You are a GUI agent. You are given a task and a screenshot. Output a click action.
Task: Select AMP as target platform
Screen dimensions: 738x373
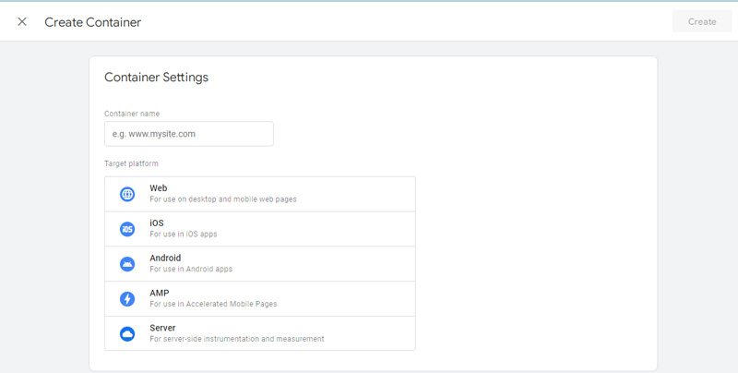tap(260, 298)
